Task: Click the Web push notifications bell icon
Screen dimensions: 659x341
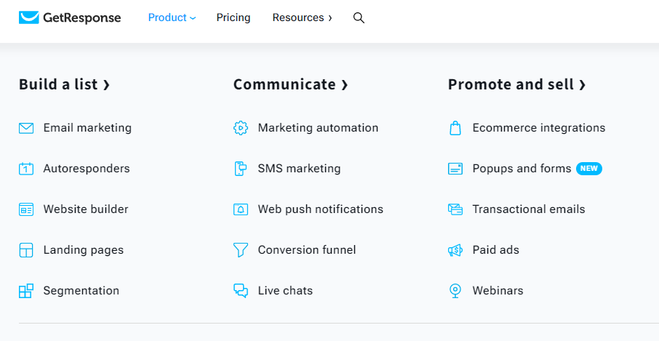Action: coord(241,209)
